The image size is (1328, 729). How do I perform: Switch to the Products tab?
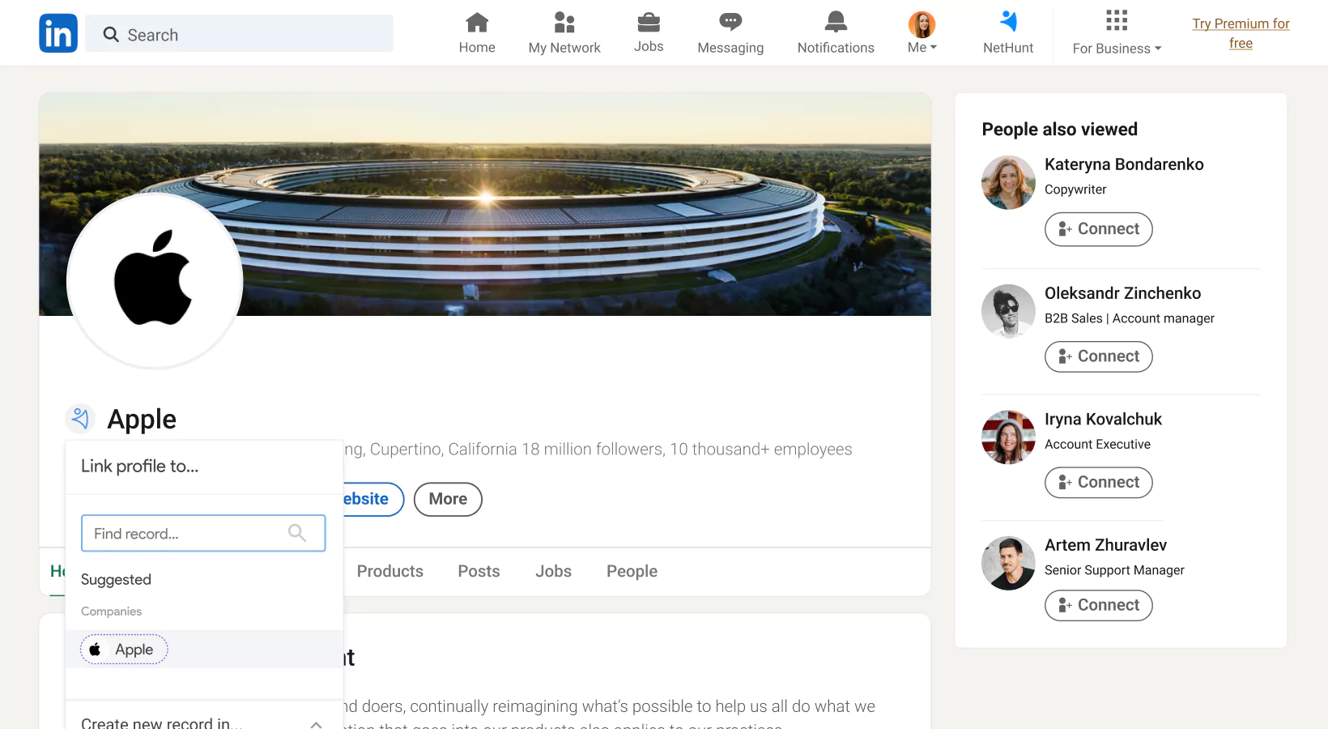390,571
